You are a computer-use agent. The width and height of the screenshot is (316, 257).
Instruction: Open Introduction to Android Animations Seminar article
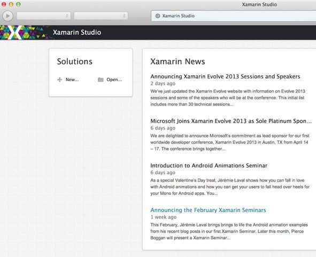[209, 166]
